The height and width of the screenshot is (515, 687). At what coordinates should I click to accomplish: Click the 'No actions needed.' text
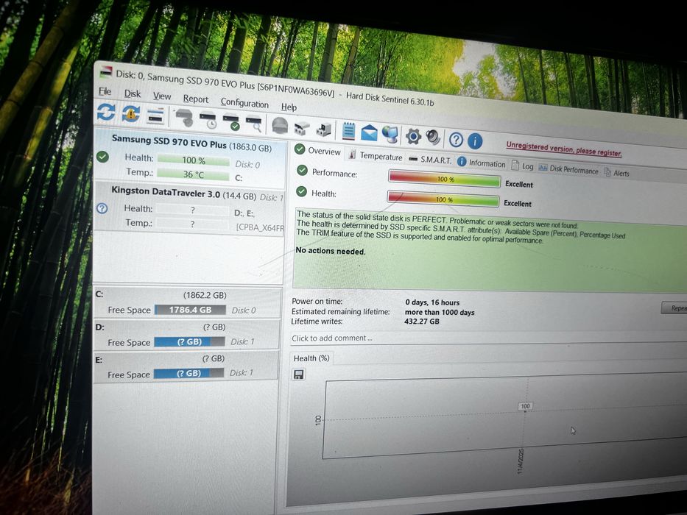(331, 251)
